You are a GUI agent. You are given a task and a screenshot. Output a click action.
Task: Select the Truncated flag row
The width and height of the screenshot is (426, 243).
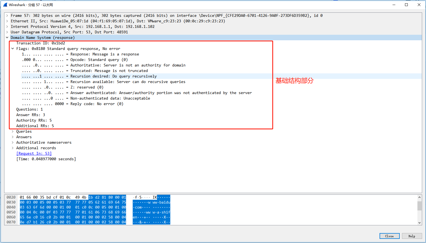pos(85,71)
